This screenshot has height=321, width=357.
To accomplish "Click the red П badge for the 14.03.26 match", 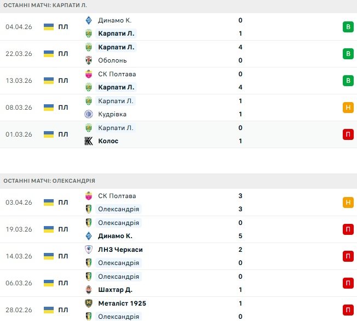I will pos(347,256).
